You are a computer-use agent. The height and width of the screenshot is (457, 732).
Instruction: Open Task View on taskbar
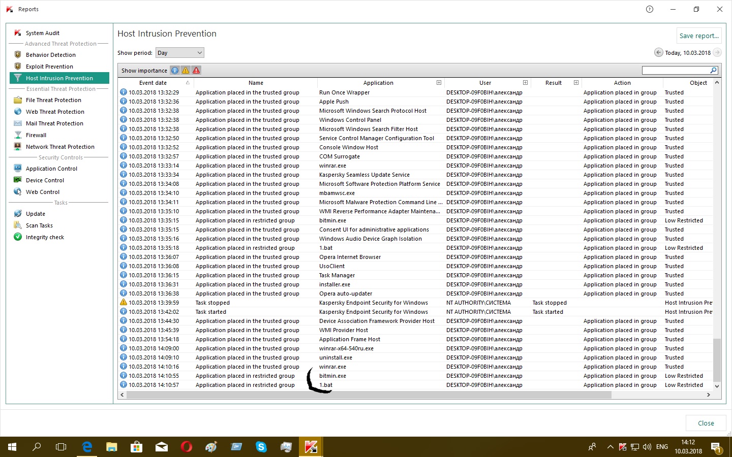[61, 447]
